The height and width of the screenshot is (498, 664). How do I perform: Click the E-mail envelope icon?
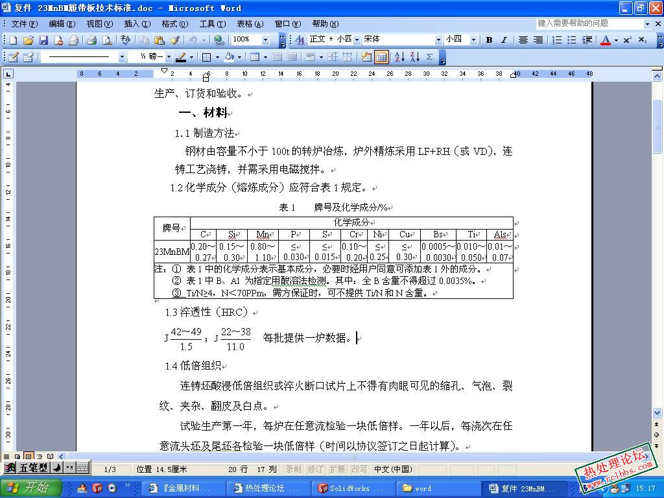tap(74, 40)
